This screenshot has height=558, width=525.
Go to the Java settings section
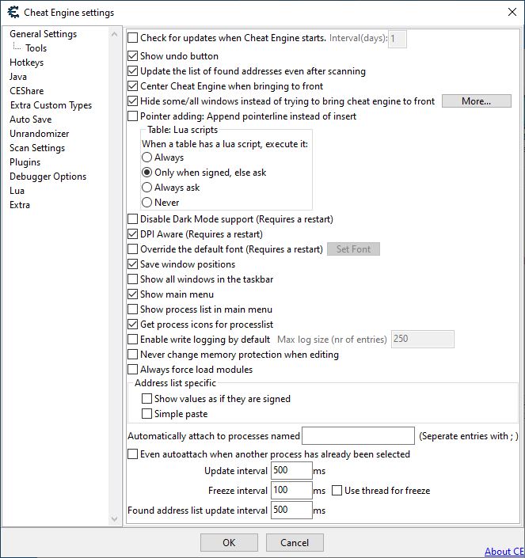click(18, 77)
